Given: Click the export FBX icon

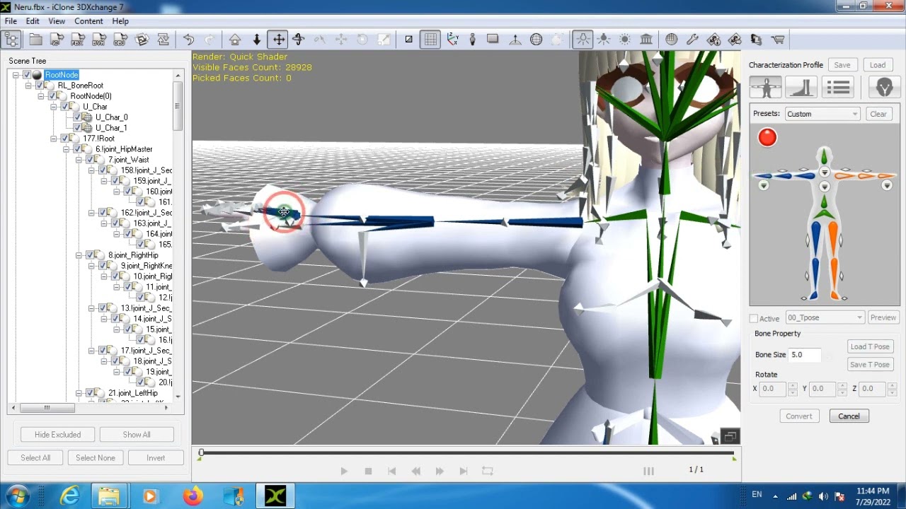Looking at the screenshot, I should pos(78,40).
